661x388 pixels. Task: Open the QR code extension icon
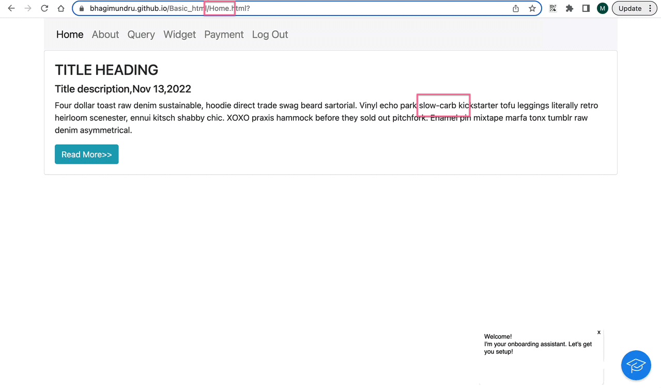(553, 8)
